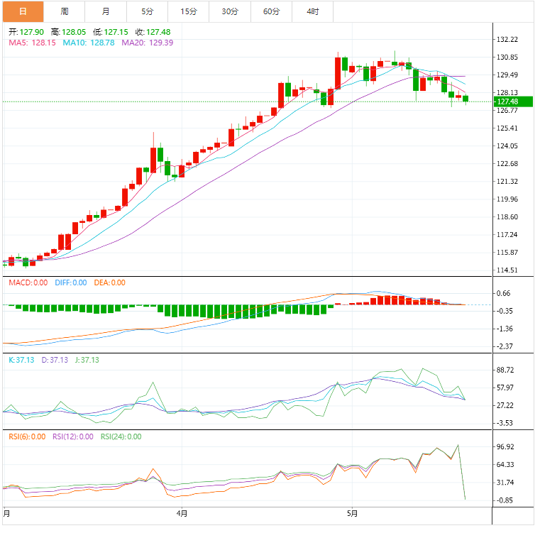Open the 月 (monthly) chart tab
The image size is (540, 533).
click(x=106, y=11)
